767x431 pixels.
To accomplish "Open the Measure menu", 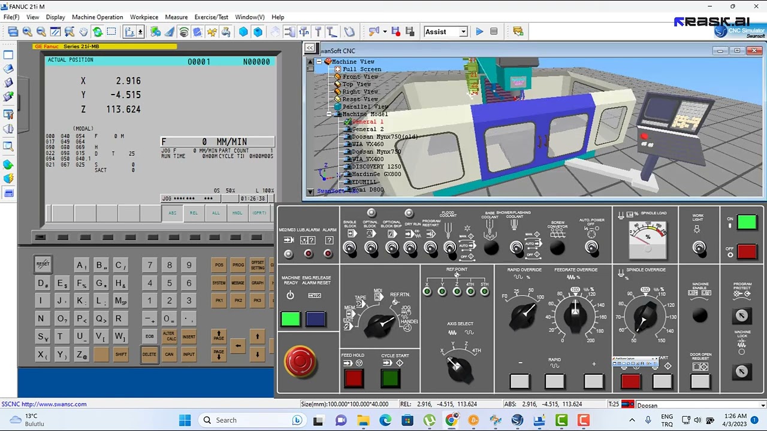I will [176, 17].
